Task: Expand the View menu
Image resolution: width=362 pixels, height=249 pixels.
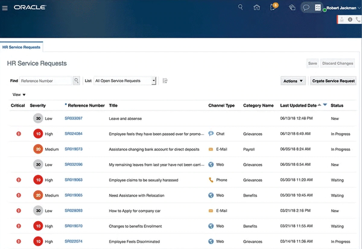Action: tap(19, 95)
